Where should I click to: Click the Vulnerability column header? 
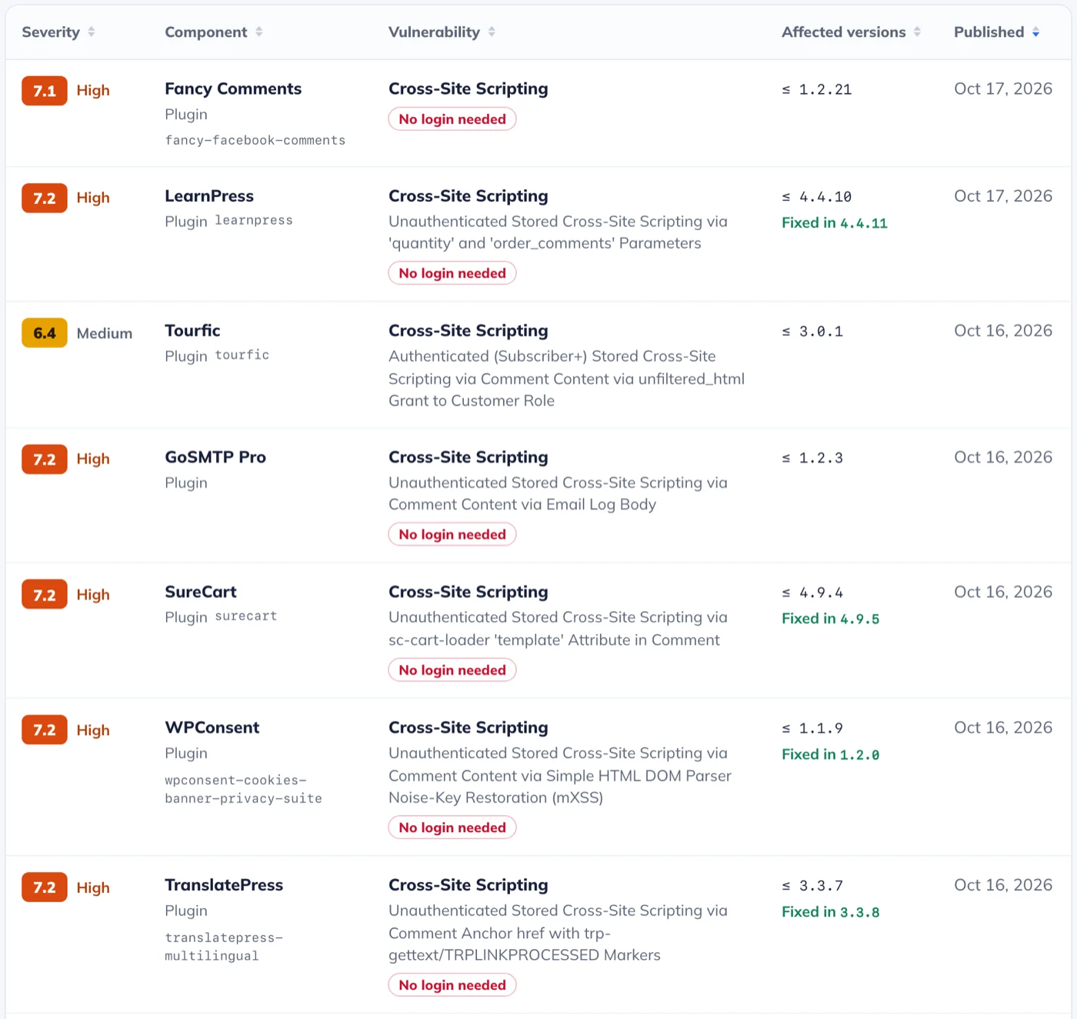(x=434, y=32)
